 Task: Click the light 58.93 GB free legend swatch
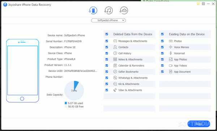click(x=66, y=106)
